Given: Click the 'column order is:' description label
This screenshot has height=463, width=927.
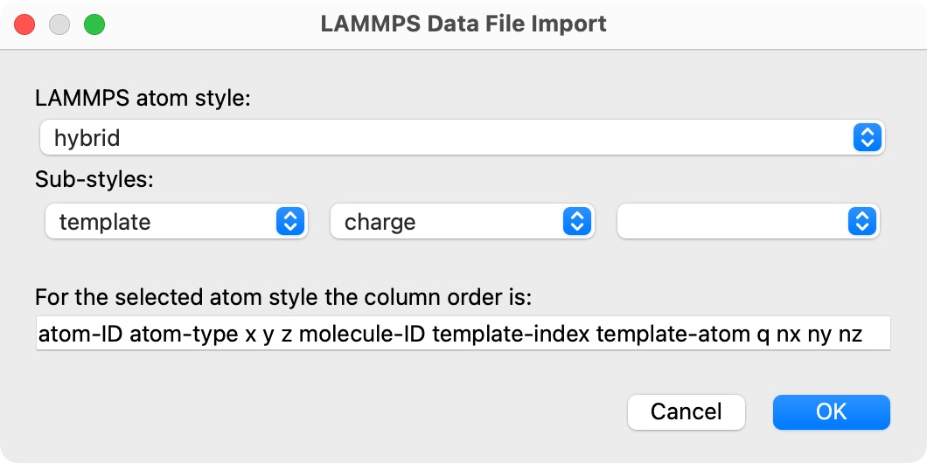Looking at the screenshot, I should coord(283,297).
